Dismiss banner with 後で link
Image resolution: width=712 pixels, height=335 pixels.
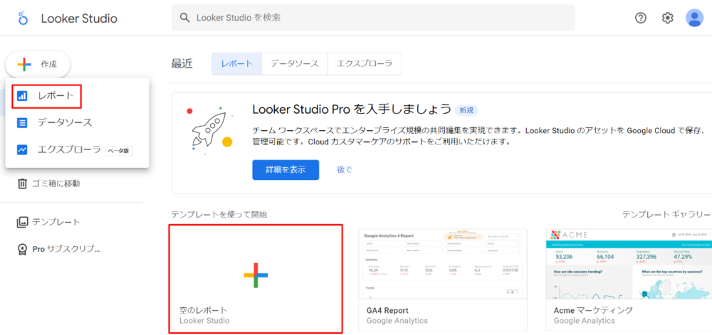344,170
